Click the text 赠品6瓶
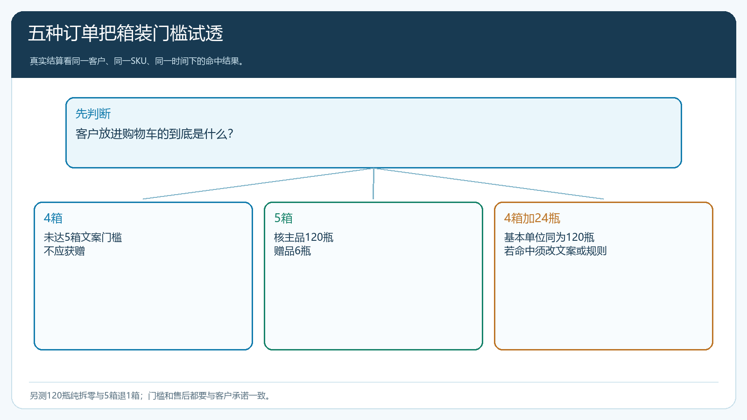This screenshot has height=420, width=747. click(292, 251)
